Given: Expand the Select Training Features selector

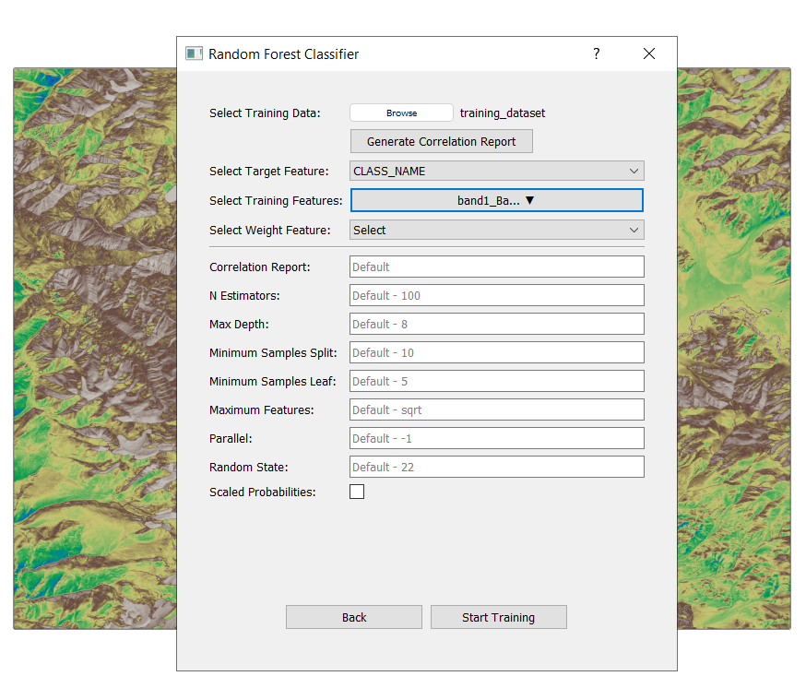Looking at the screenshot, I should click(496, 200).
